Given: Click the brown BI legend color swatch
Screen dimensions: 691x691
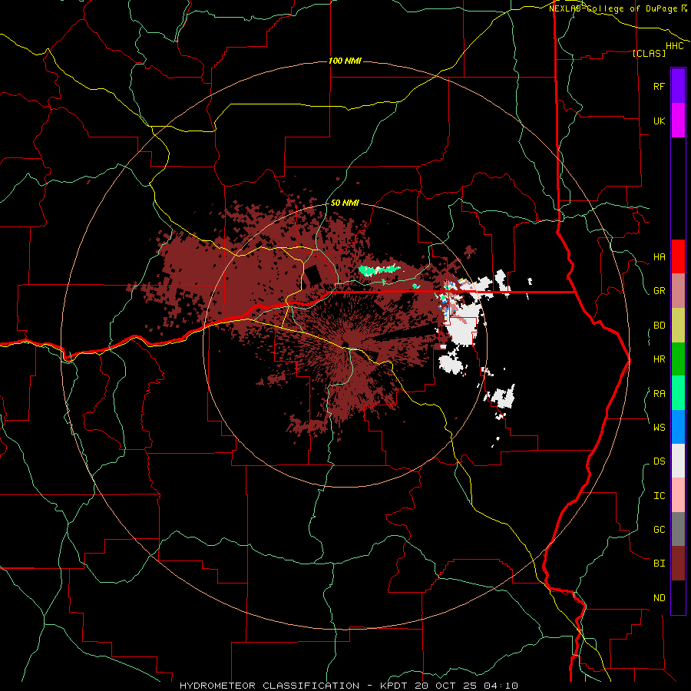Looking at the screenshot, I should (x=678, y=564).
